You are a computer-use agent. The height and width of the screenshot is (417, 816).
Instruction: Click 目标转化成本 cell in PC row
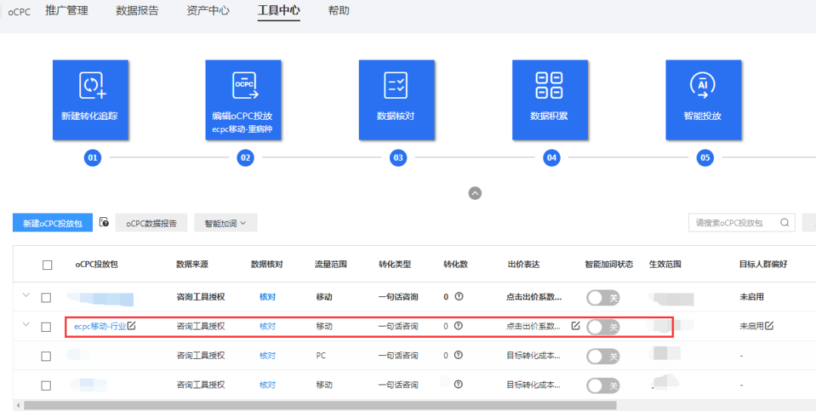534,356
